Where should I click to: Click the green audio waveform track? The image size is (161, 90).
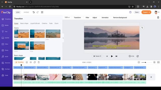pos(80,82)
